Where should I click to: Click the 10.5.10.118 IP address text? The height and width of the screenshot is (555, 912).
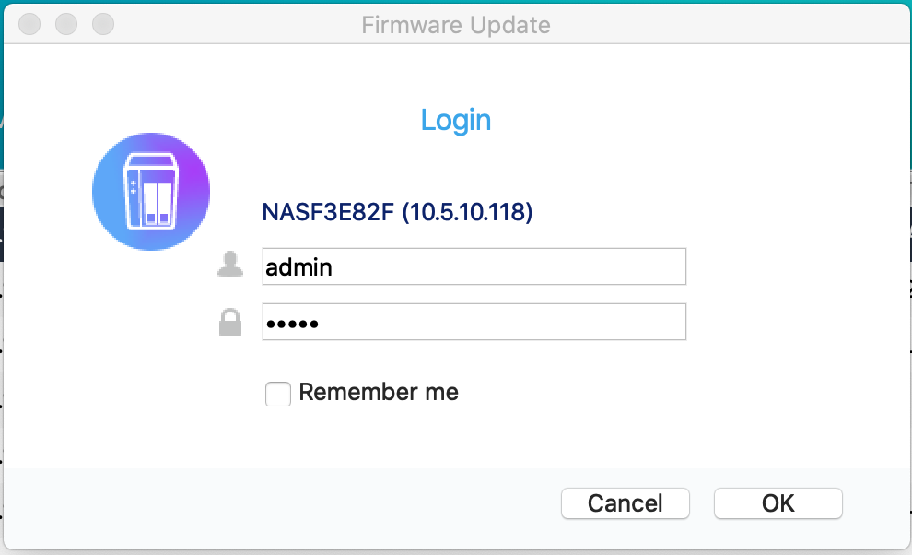[x=468, y=212]
